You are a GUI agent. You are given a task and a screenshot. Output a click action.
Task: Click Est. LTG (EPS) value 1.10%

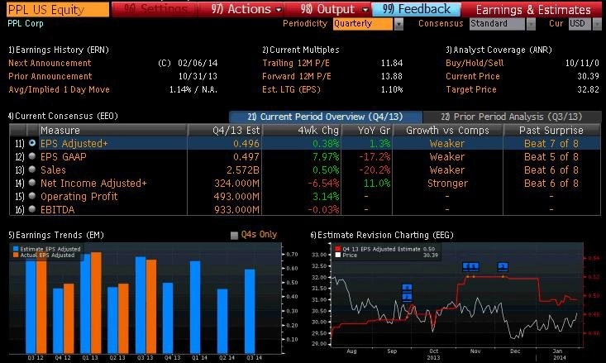[392, 89]
